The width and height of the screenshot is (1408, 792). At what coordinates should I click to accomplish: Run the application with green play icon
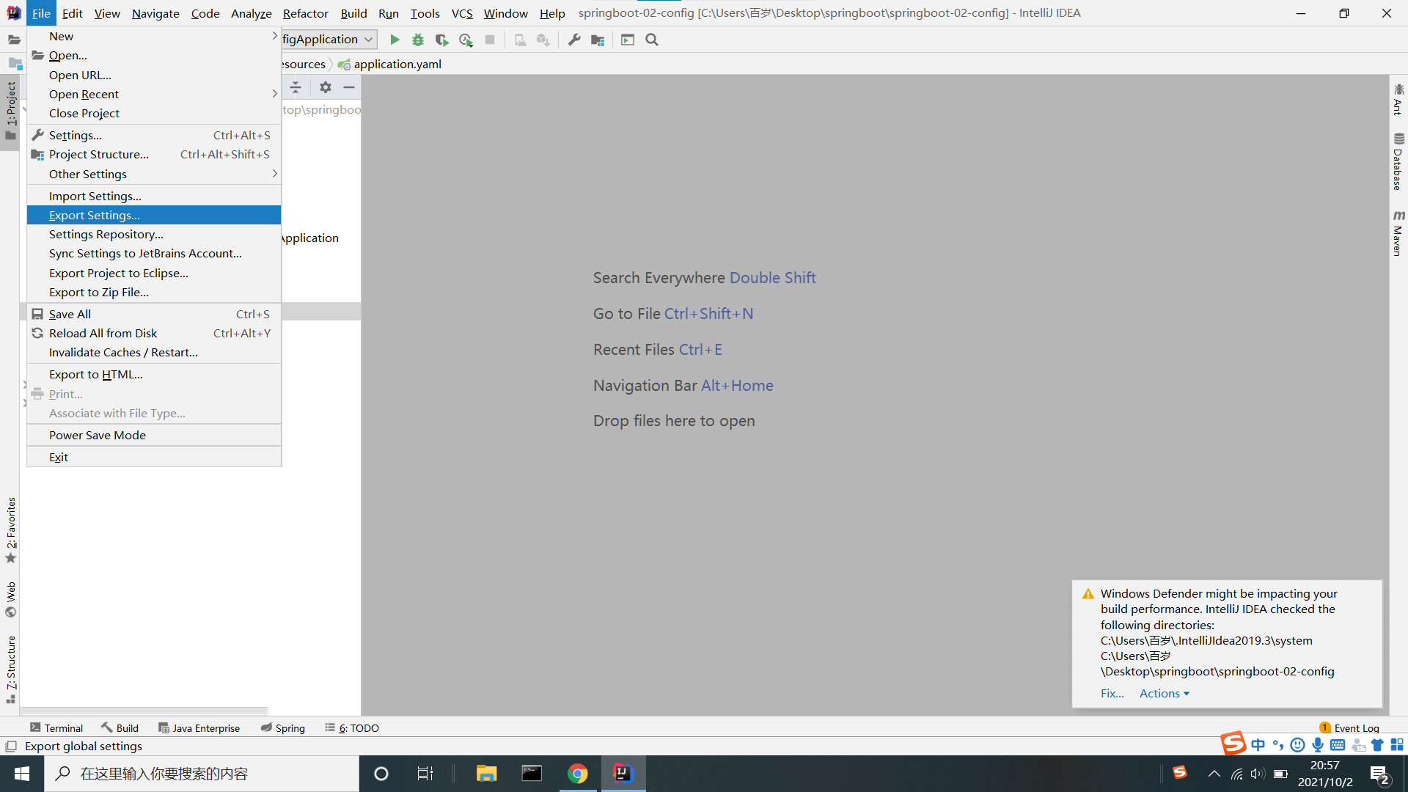pyautogui.click(x=395, y=40)
